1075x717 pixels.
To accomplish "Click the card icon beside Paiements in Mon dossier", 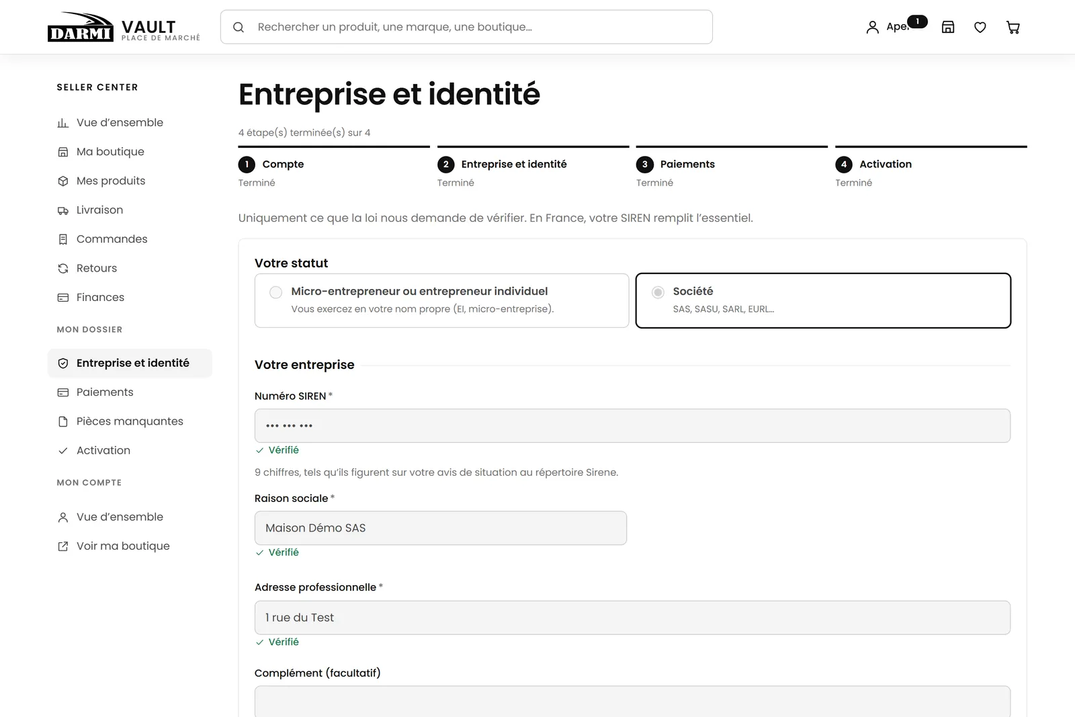I will [x=63, y=392].
